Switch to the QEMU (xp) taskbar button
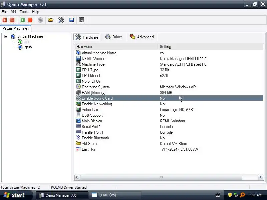Viewport: 267px width, 200px height. coord(115,195)
